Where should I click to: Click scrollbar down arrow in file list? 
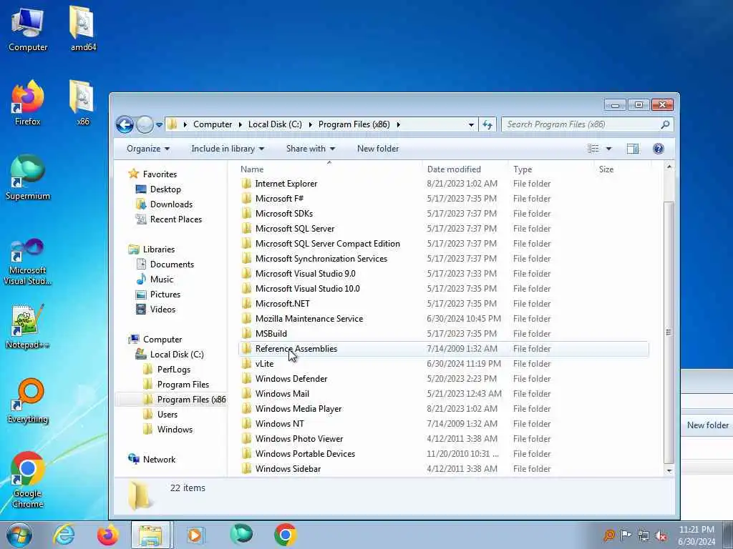669,470
